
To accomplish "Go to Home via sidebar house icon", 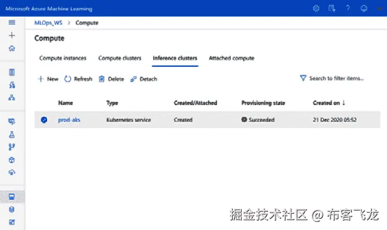I will (12, 49).
